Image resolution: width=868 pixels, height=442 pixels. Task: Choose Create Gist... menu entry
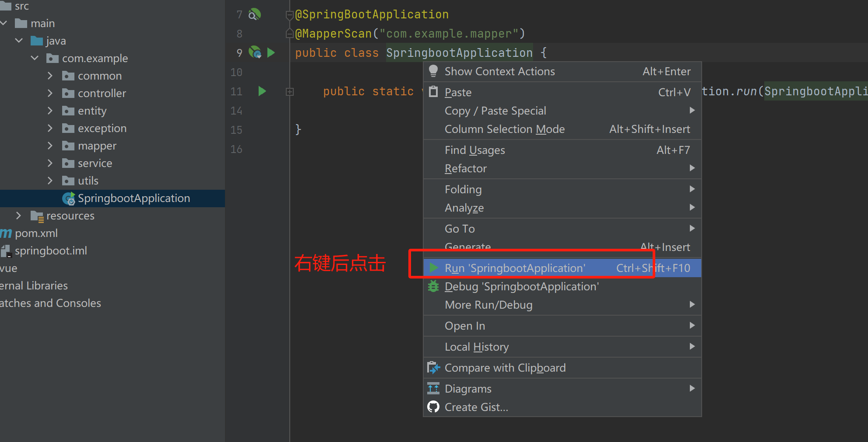[562, 407]
